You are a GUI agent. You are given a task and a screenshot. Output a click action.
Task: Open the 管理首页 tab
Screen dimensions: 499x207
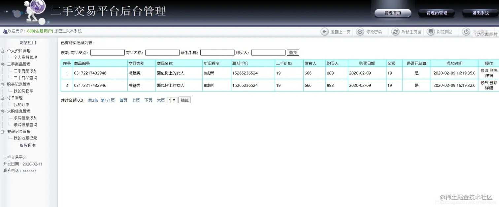[x=393, y=13]
